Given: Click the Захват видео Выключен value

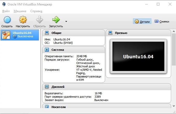Looking at the screenshot, I should pyautogui.click(x=101, y=100).
